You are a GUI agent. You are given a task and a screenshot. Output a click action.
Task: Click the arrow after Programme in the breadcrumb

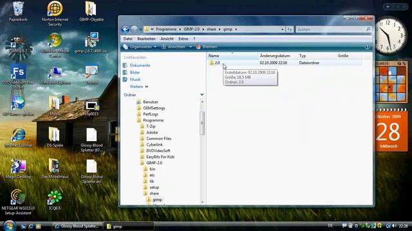(x=180, y=30)
